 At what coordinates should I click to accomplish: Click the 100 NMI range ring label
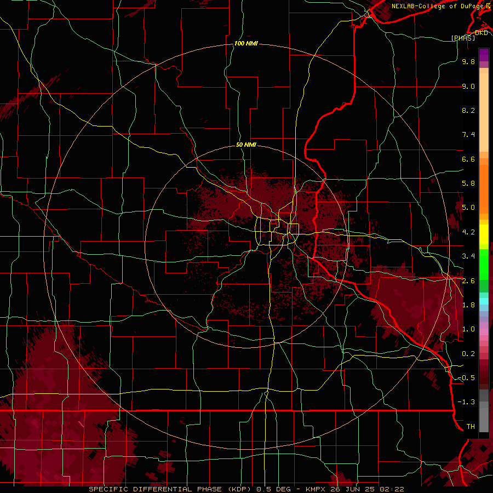coord(246,43)
